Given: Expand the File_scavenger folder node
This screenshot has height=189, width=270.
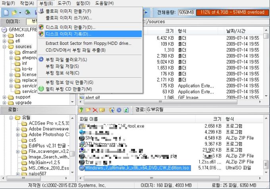Looking at the screenshot, I should point(17,151).
